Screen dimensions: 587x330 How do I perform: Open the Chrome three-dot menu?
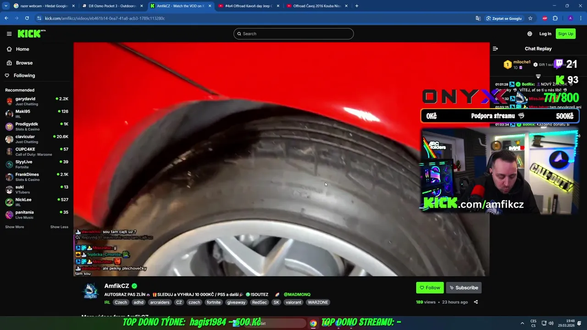point(580,18)
